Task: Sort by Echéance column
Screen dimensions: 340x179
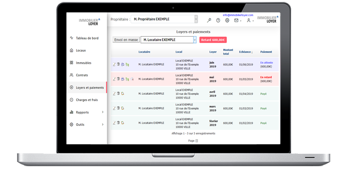Action: click(246, 52)
